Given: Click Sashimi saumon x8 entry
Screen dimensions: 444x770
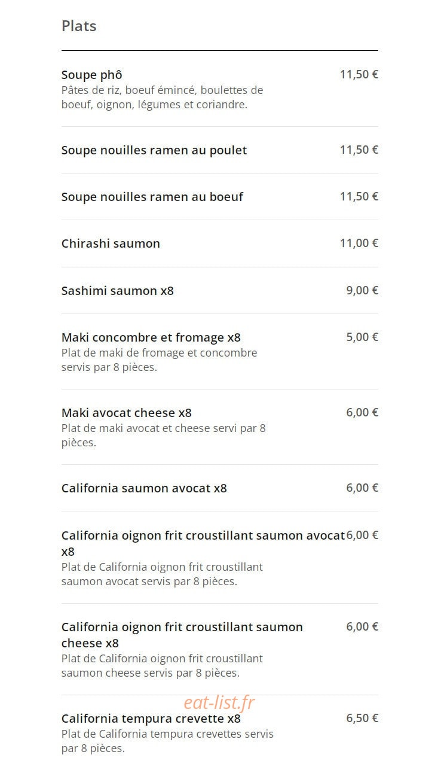Looking at the screenshot, I should click(117, 291).
